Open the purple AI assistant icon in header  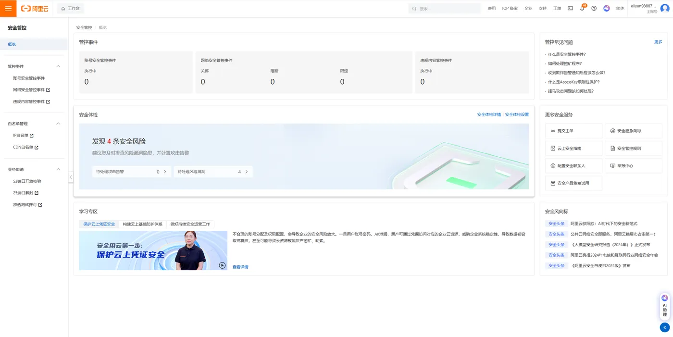[607, 9]
